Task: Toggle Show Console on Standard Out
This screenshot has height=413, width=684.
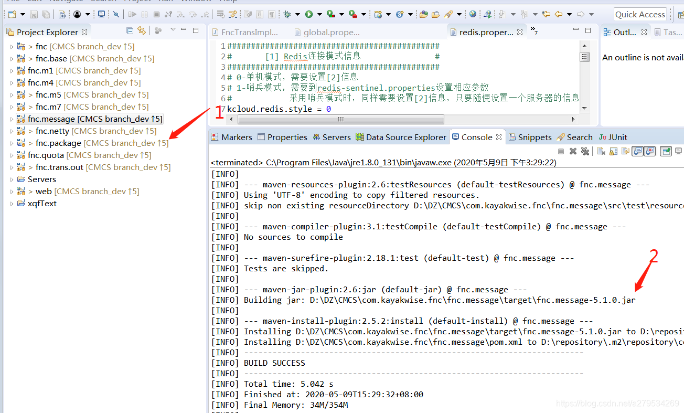Action: pos(638,151)
